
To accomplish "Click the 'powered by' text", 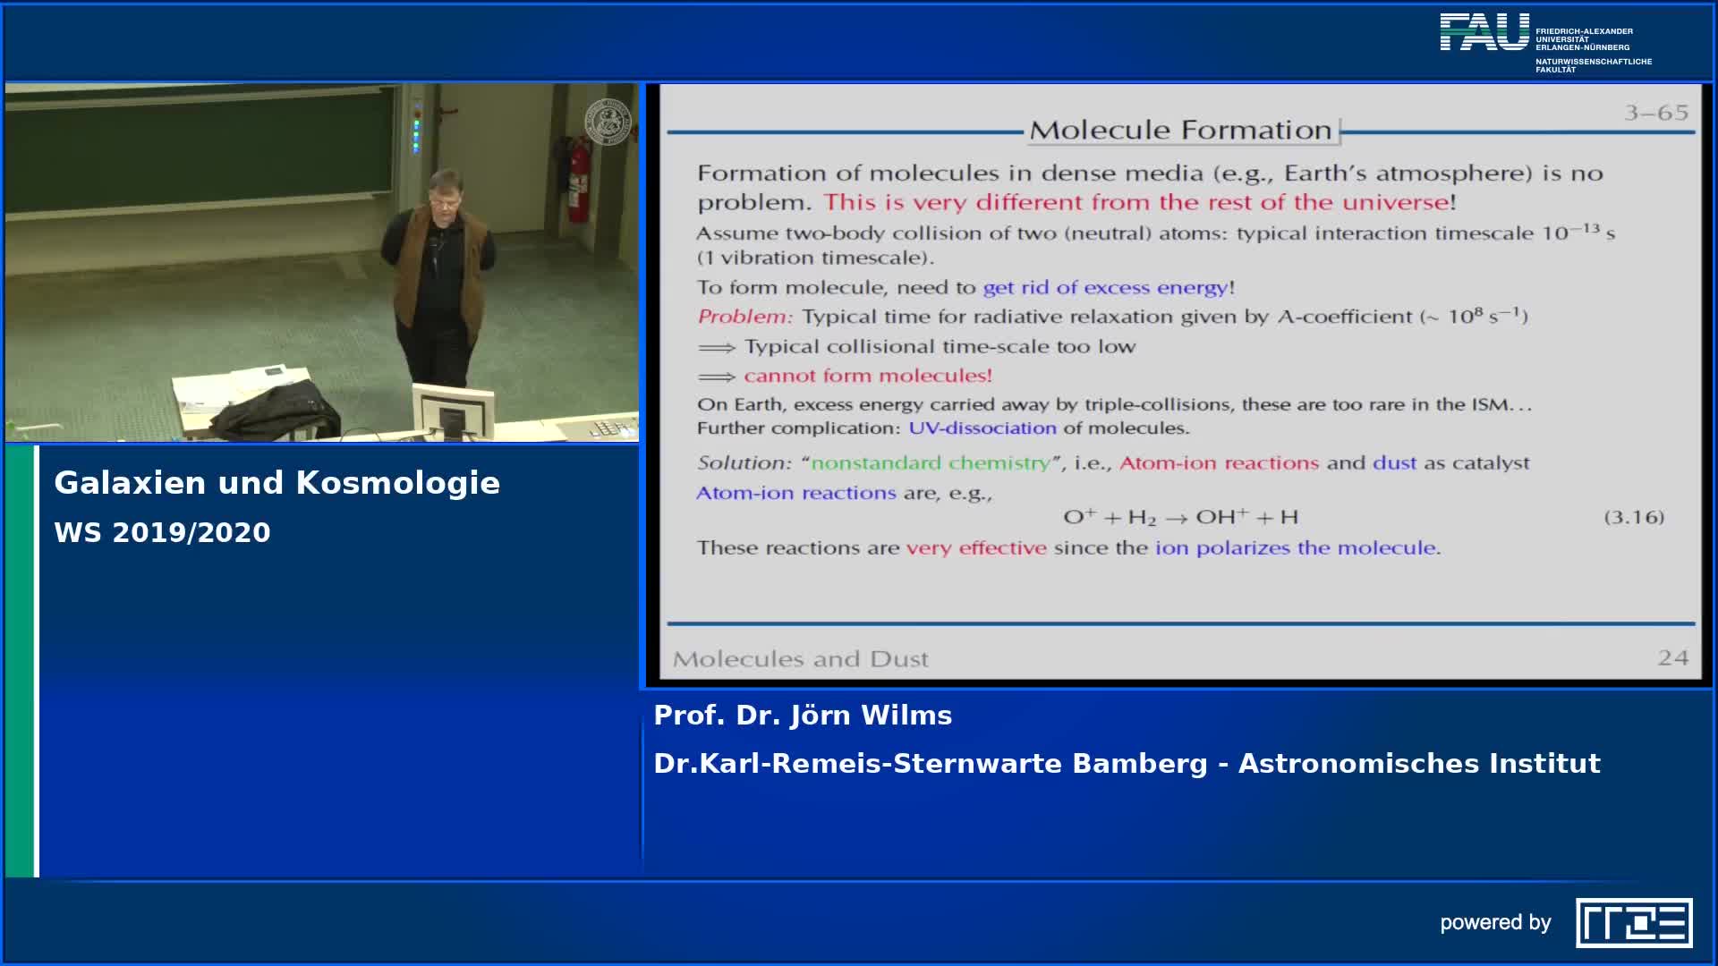I will pos(1494,922).
